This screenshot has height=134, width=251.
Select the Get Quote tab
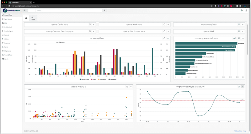pos(33,18)
